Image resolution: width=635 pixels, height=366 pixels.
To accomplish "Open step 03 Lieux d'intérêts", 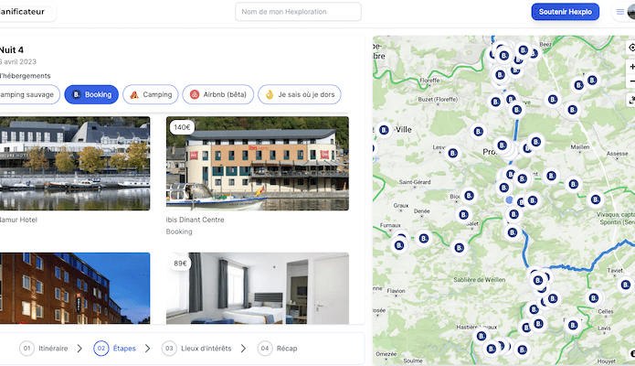I will pos(196,349).
